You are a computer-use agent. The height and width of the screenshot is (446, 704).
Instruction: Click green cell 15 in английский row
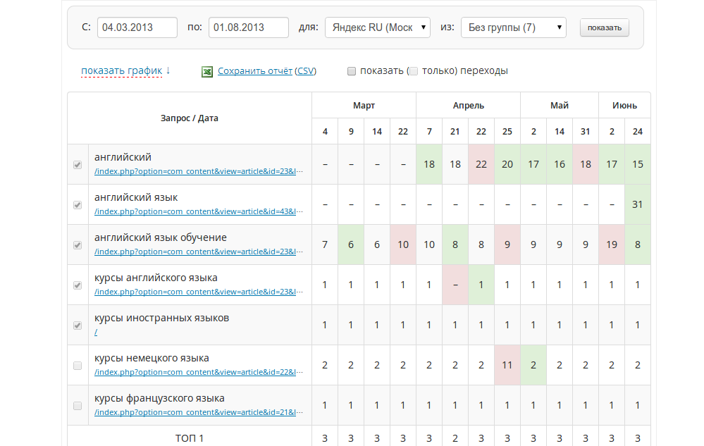click(638, 164)
